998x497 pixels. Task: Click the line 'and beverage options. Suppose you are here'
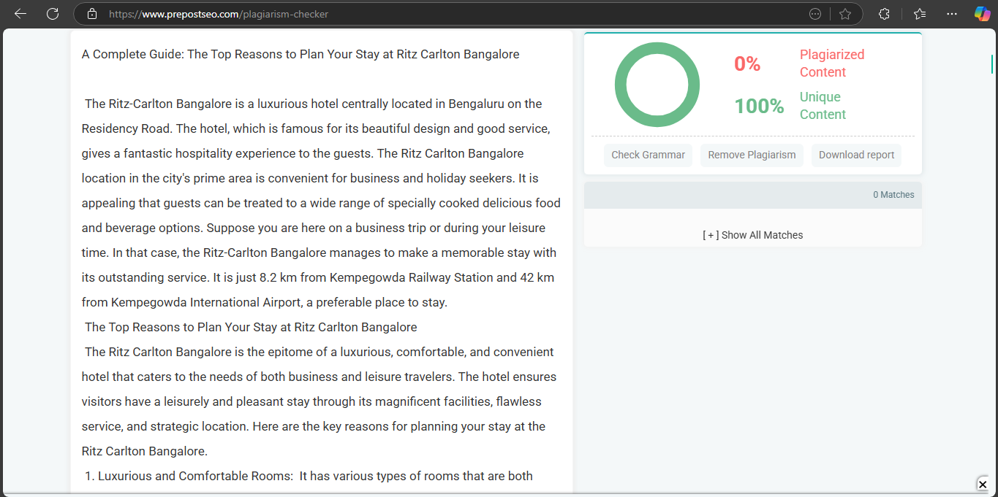pyautogui.click(x=313, y=228)
